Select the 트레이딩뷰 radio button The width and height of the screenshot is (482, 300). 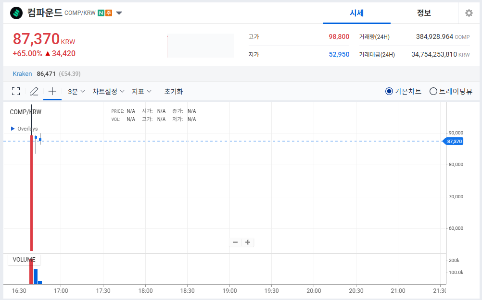tap(433, 91)
